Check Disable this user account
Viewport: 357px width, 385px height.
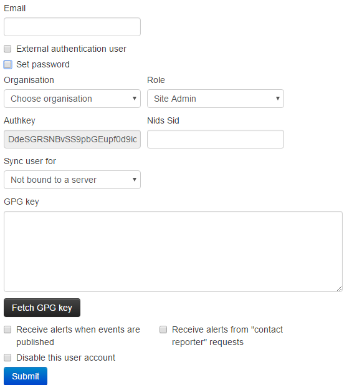click(7, 358)
